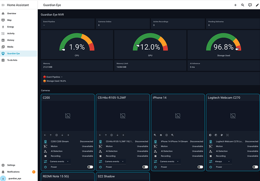Tilt C200 camera up arrow
Viewport: 260px width, 181px height.
[x=51, y=135]
